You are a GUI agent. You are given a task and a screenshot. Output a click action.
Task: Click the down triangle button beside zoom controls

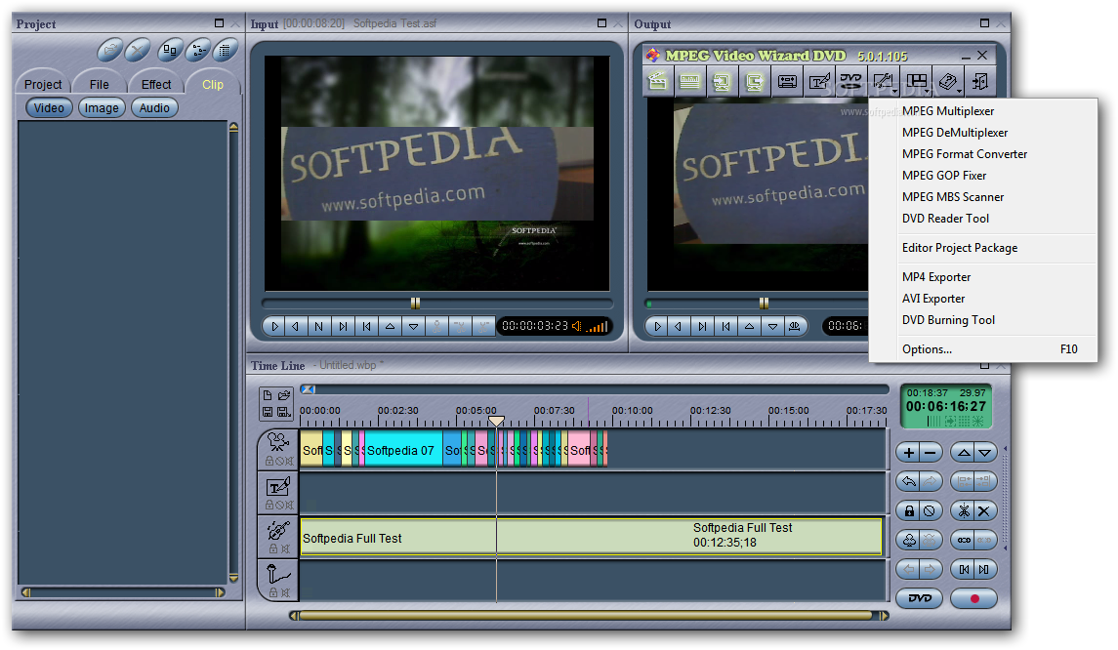984,453
